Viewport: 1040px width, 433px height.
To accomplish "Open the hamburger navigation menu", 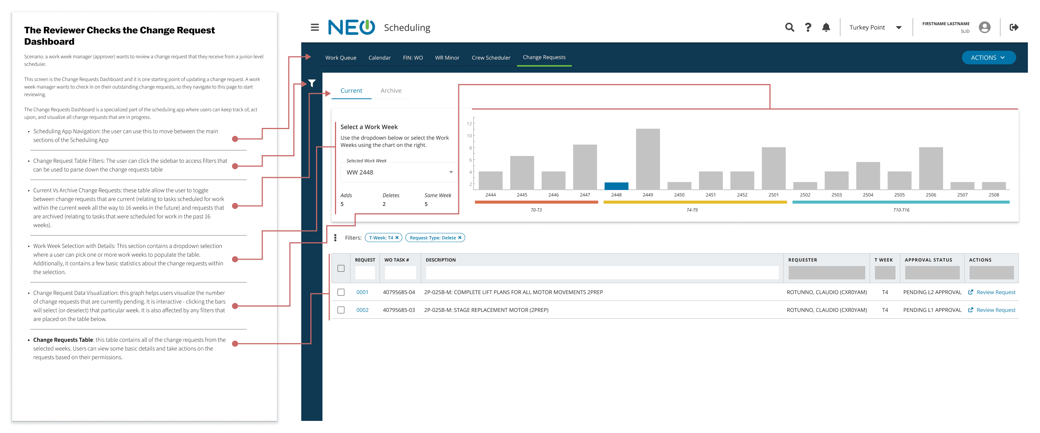I will [x=314, y=28].
